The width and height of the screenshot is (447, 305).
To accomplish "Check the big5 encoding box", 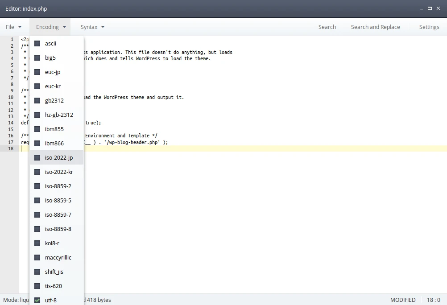I will [x=37, y=58].
